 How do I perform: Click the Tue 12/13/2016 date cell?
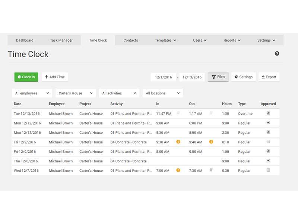click(x=26, y=114)
